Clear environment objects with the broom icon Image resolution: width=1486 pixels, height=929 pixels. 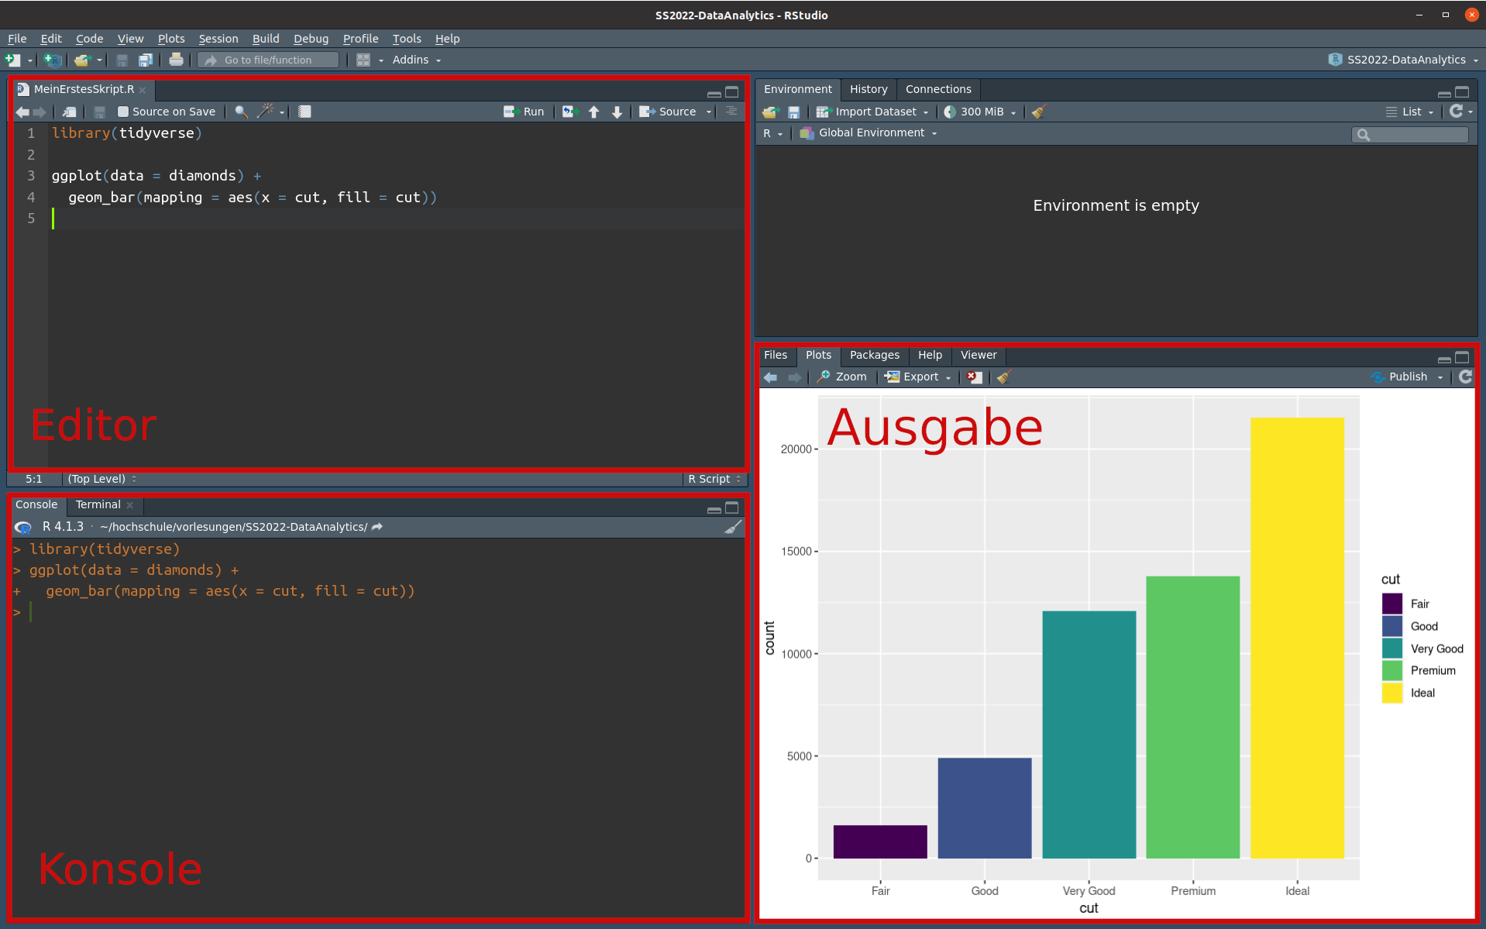[x=1039, y=112]
